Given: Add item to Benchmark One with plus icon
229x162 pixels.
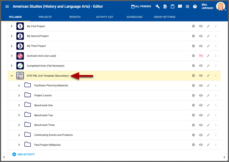Looking at the screenshot, I should pyautogui.click(x=194, y=105).
